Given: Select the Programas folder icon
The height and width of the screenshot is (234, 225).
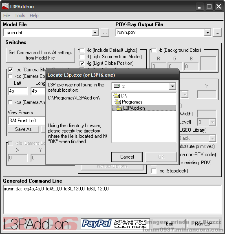Looking at the screenshot, I should [118, 102].
